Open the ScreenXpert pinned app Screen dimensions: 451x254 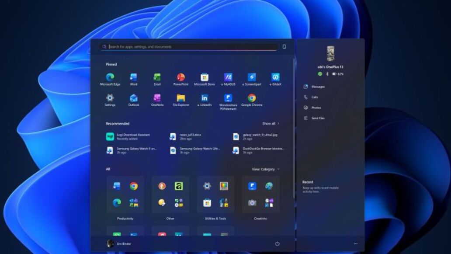tap(252, 79)
